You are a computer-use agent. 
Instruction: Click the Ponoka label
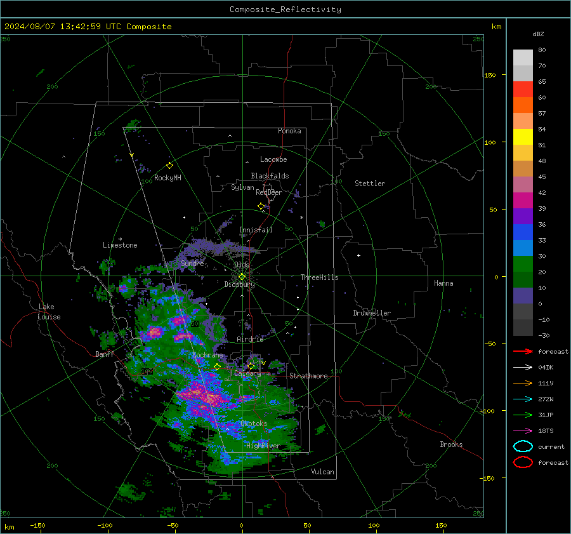[x=289, y=131]
